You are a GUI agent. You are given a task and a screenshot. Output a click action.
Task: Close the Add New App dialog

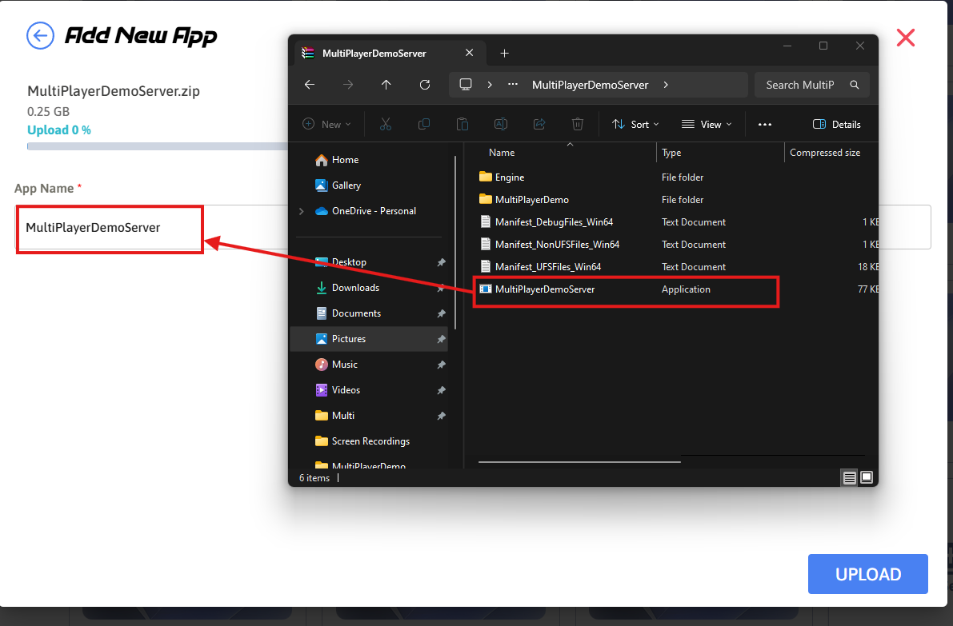click(x=905, y=38)
